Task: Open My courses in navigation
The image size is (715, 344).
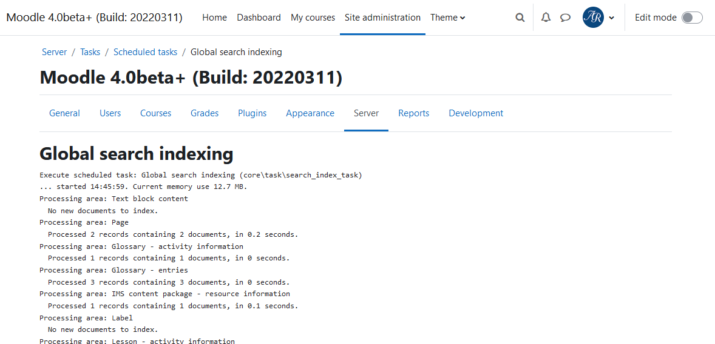Action: 313,18
